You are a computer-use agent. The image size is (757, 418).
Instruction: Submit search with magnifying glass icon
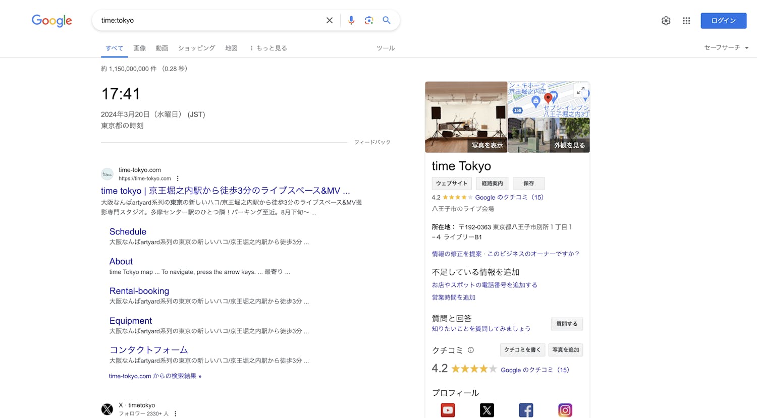tap(387, 20)
